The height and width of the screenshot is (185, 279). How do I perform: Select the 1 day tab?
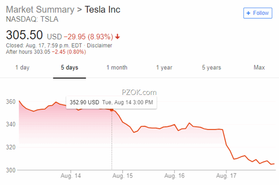pos(22,67)
